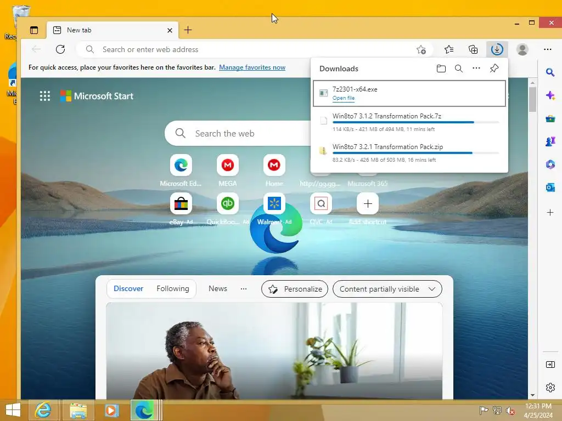
Task: Open the Home shortcut tile
Action: 274,165
